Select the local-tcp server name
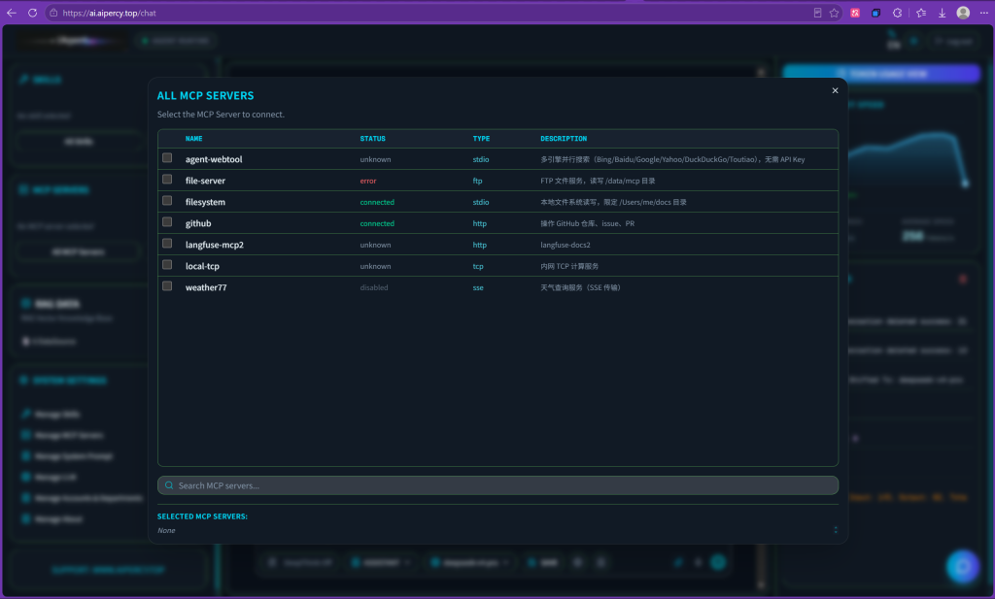The width and height of the screenshot is (995, 599). [x=202, y=266]
